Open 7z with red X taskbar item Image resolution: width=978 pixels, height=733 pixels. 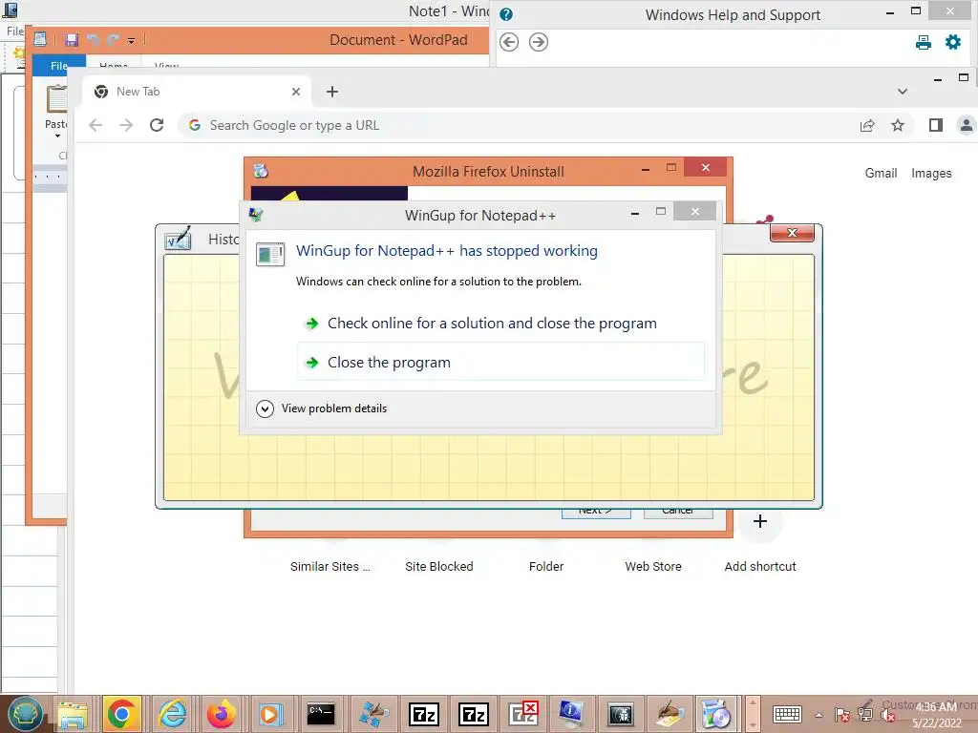tap(522, 714)
